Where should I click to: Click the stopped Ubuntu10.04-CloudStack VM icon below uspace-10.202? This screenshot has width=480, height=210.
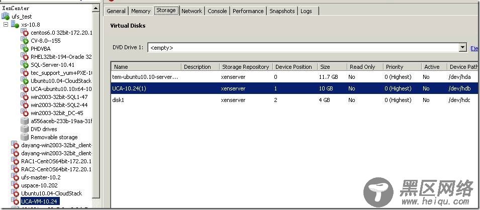coord(15,193)
